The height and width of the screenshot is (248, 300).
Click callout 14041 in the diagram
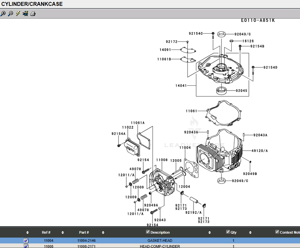pos(181,86)
